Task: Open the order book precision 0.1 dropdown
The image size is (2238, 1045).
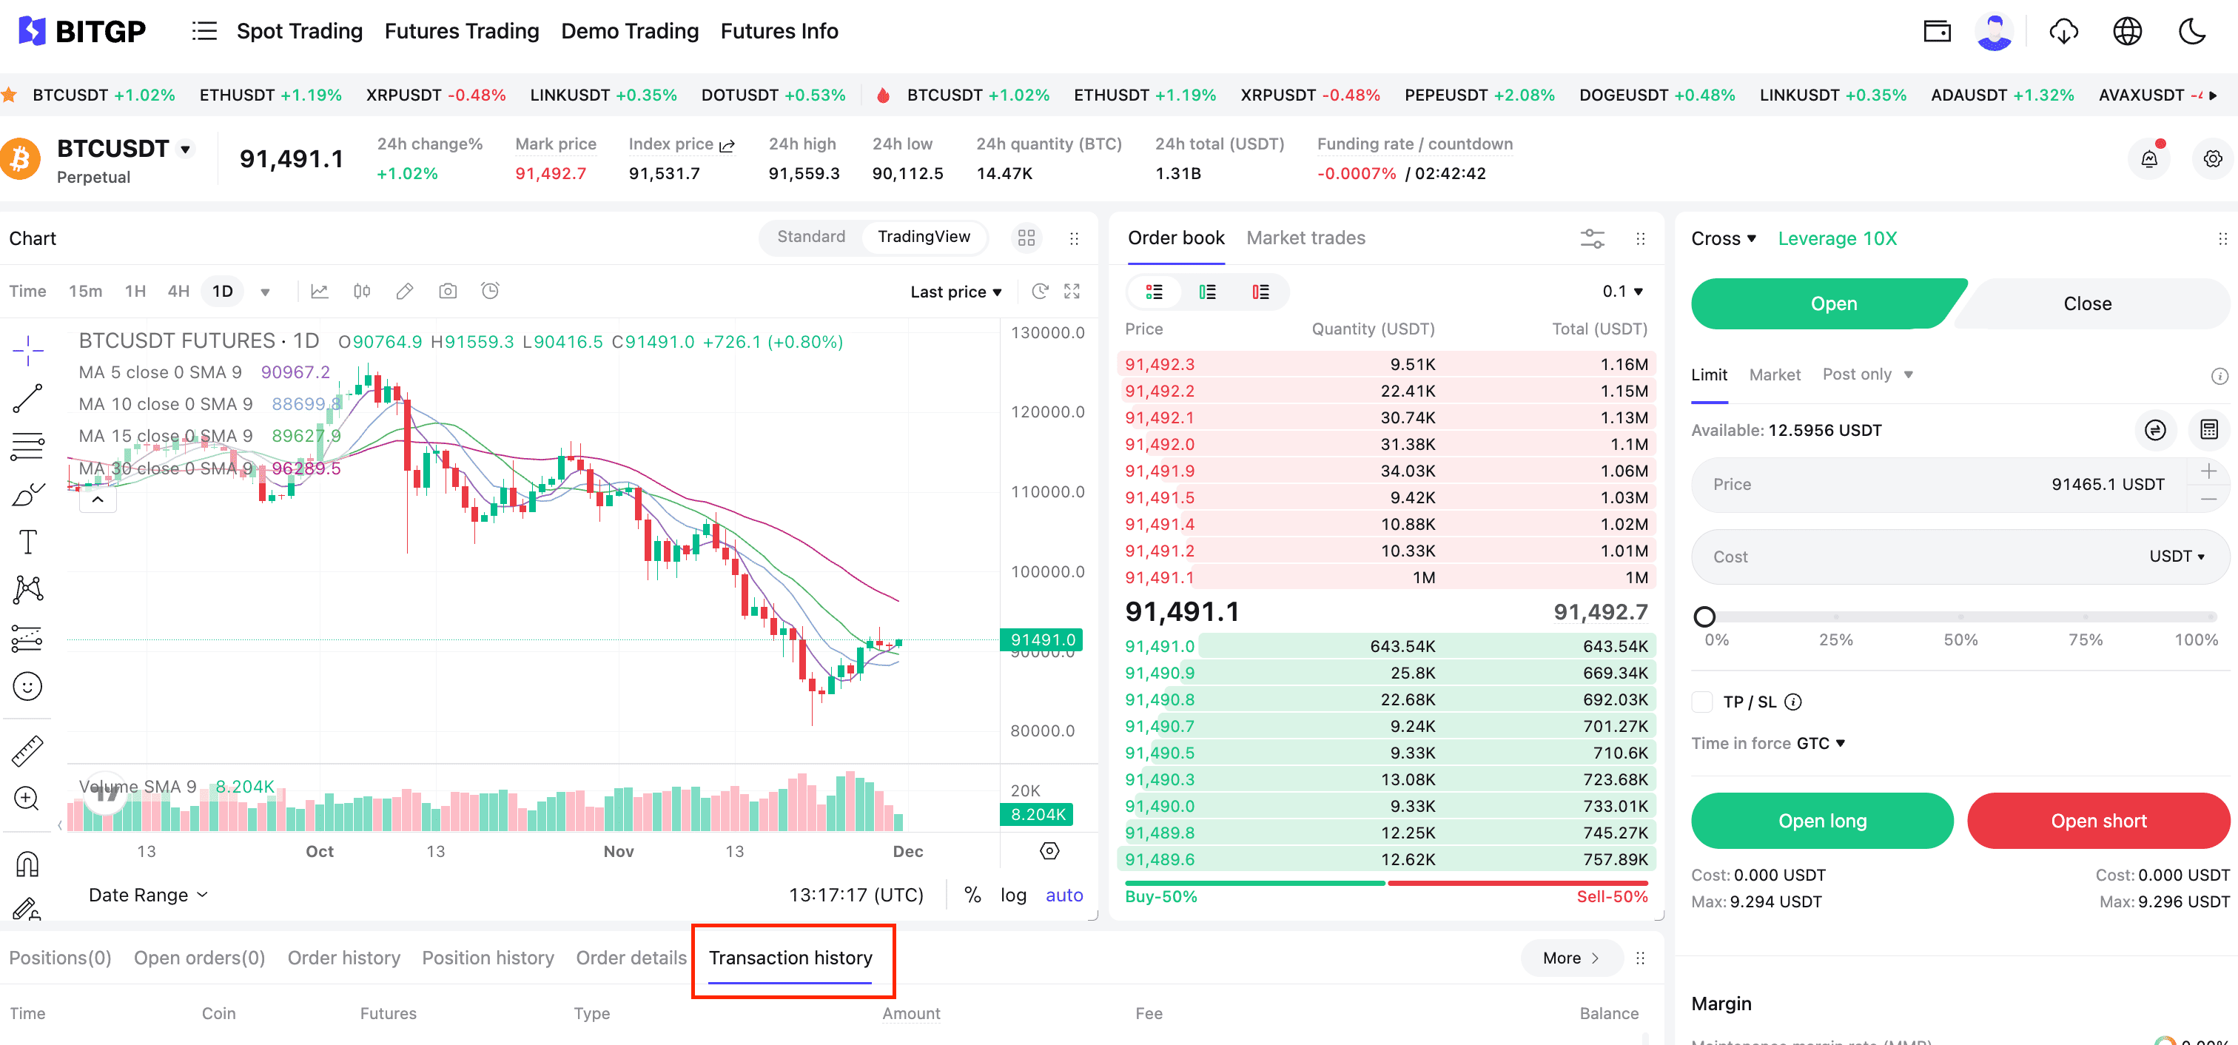Action: (x=1622, y=292)
